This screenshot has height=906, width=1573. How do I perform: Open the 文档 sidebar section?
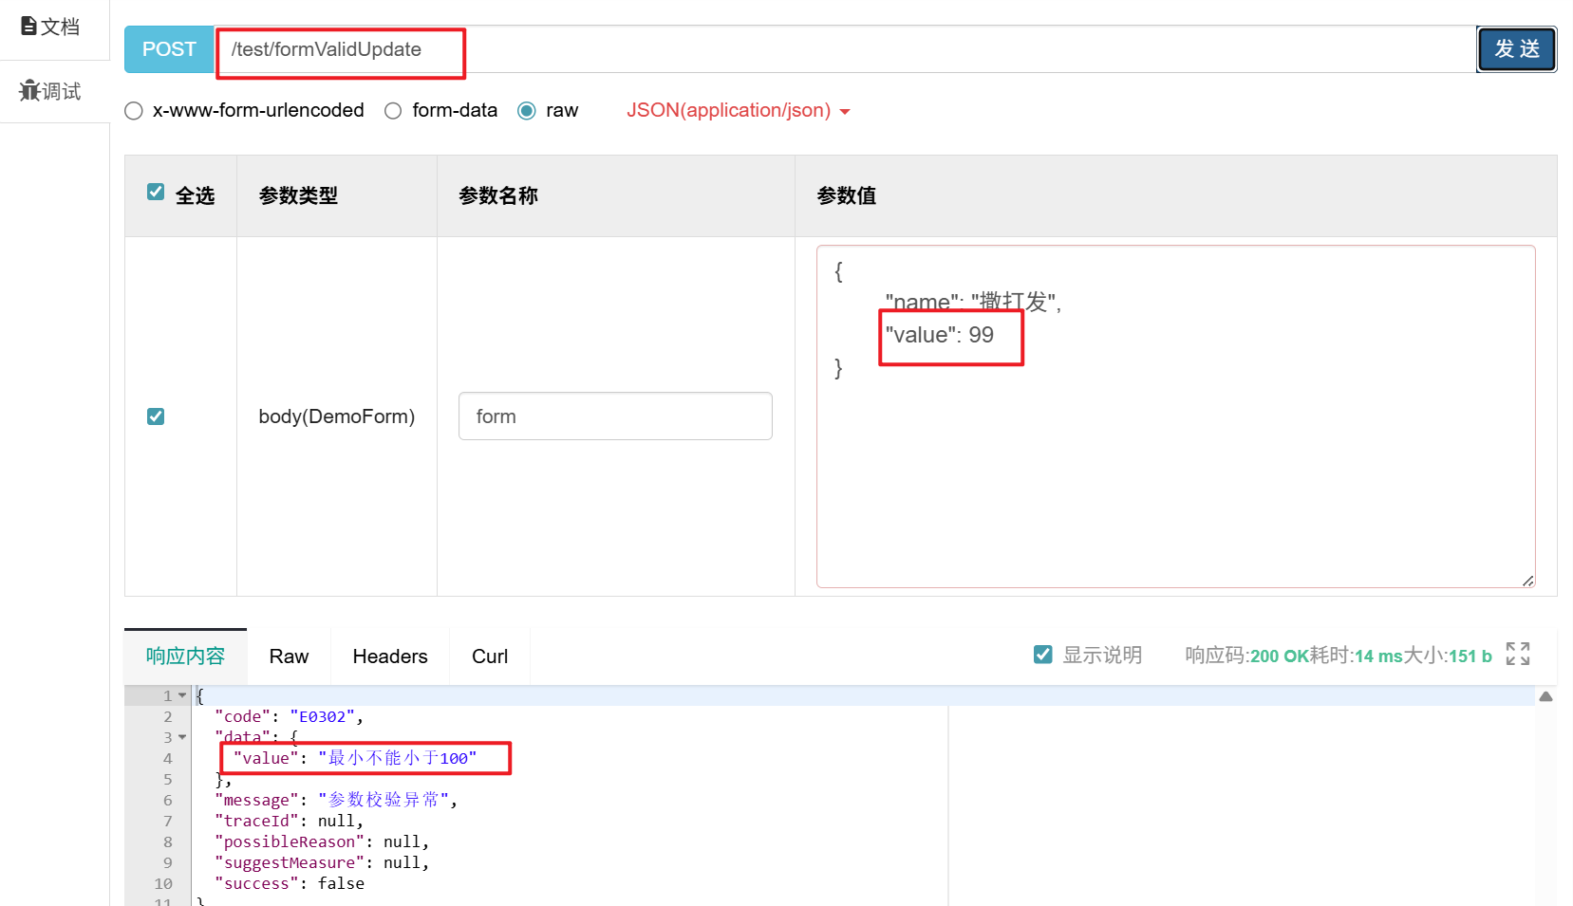coord(50,27)
